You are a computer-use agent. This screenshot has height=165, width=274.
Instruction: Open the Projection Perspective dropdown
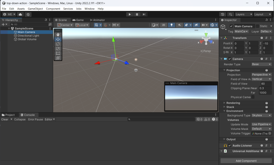(261, 74)
